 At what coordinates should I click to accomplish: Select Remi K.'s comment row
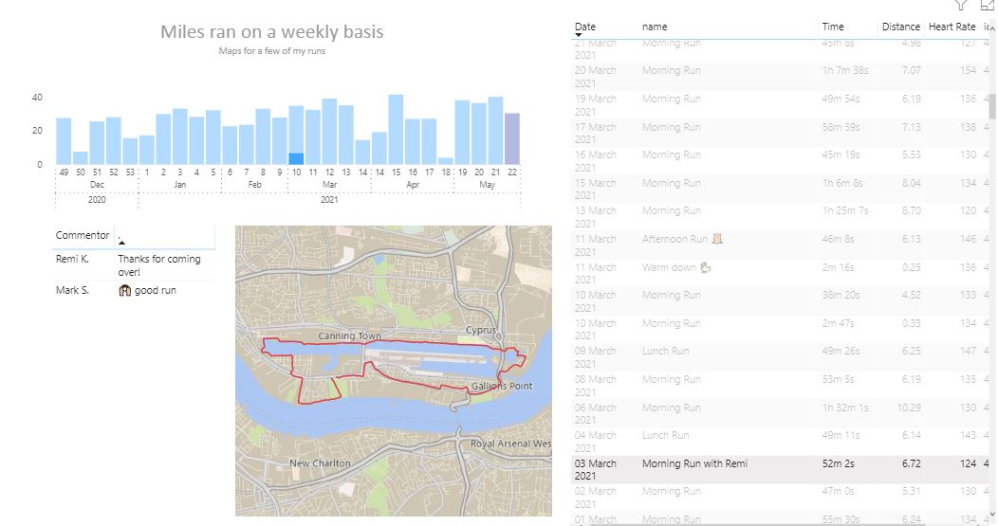(133, 264)
